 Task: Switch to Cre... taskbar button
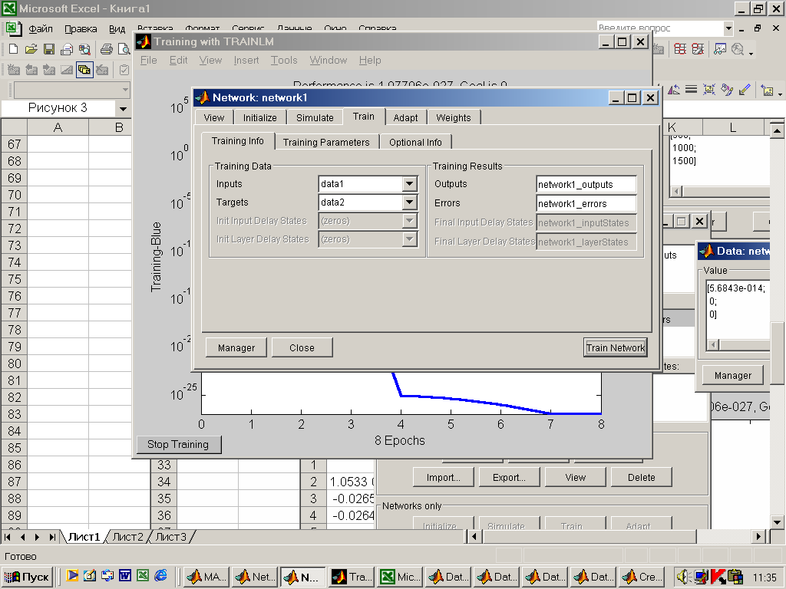(642, 577)
